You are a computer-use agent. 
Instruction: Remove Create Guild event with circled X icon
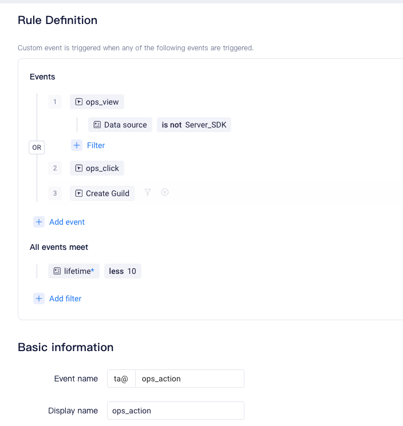(x=165, y=192)
